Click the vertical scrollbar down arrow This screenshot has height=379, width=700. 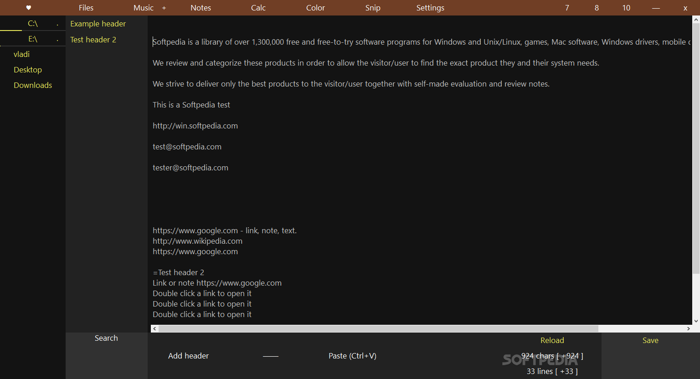point(696,321)
